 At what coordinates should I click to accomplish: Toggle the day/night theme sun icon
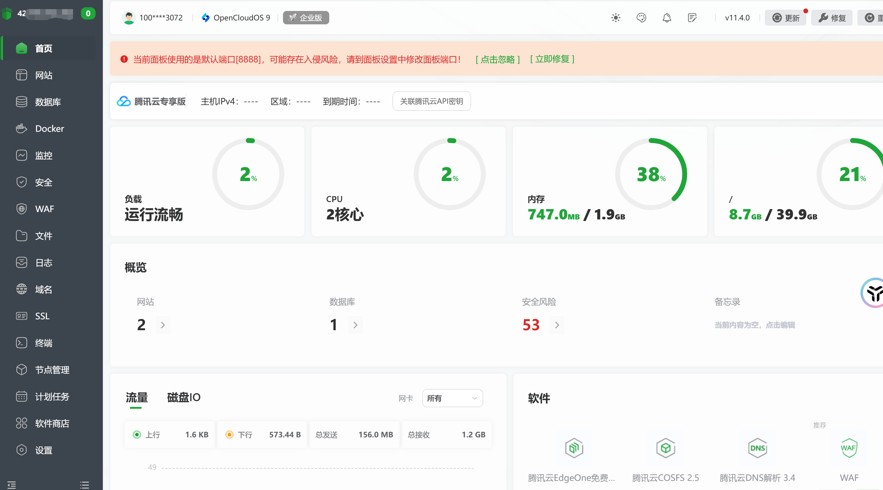pyautogui.click(x=616, y=18)
